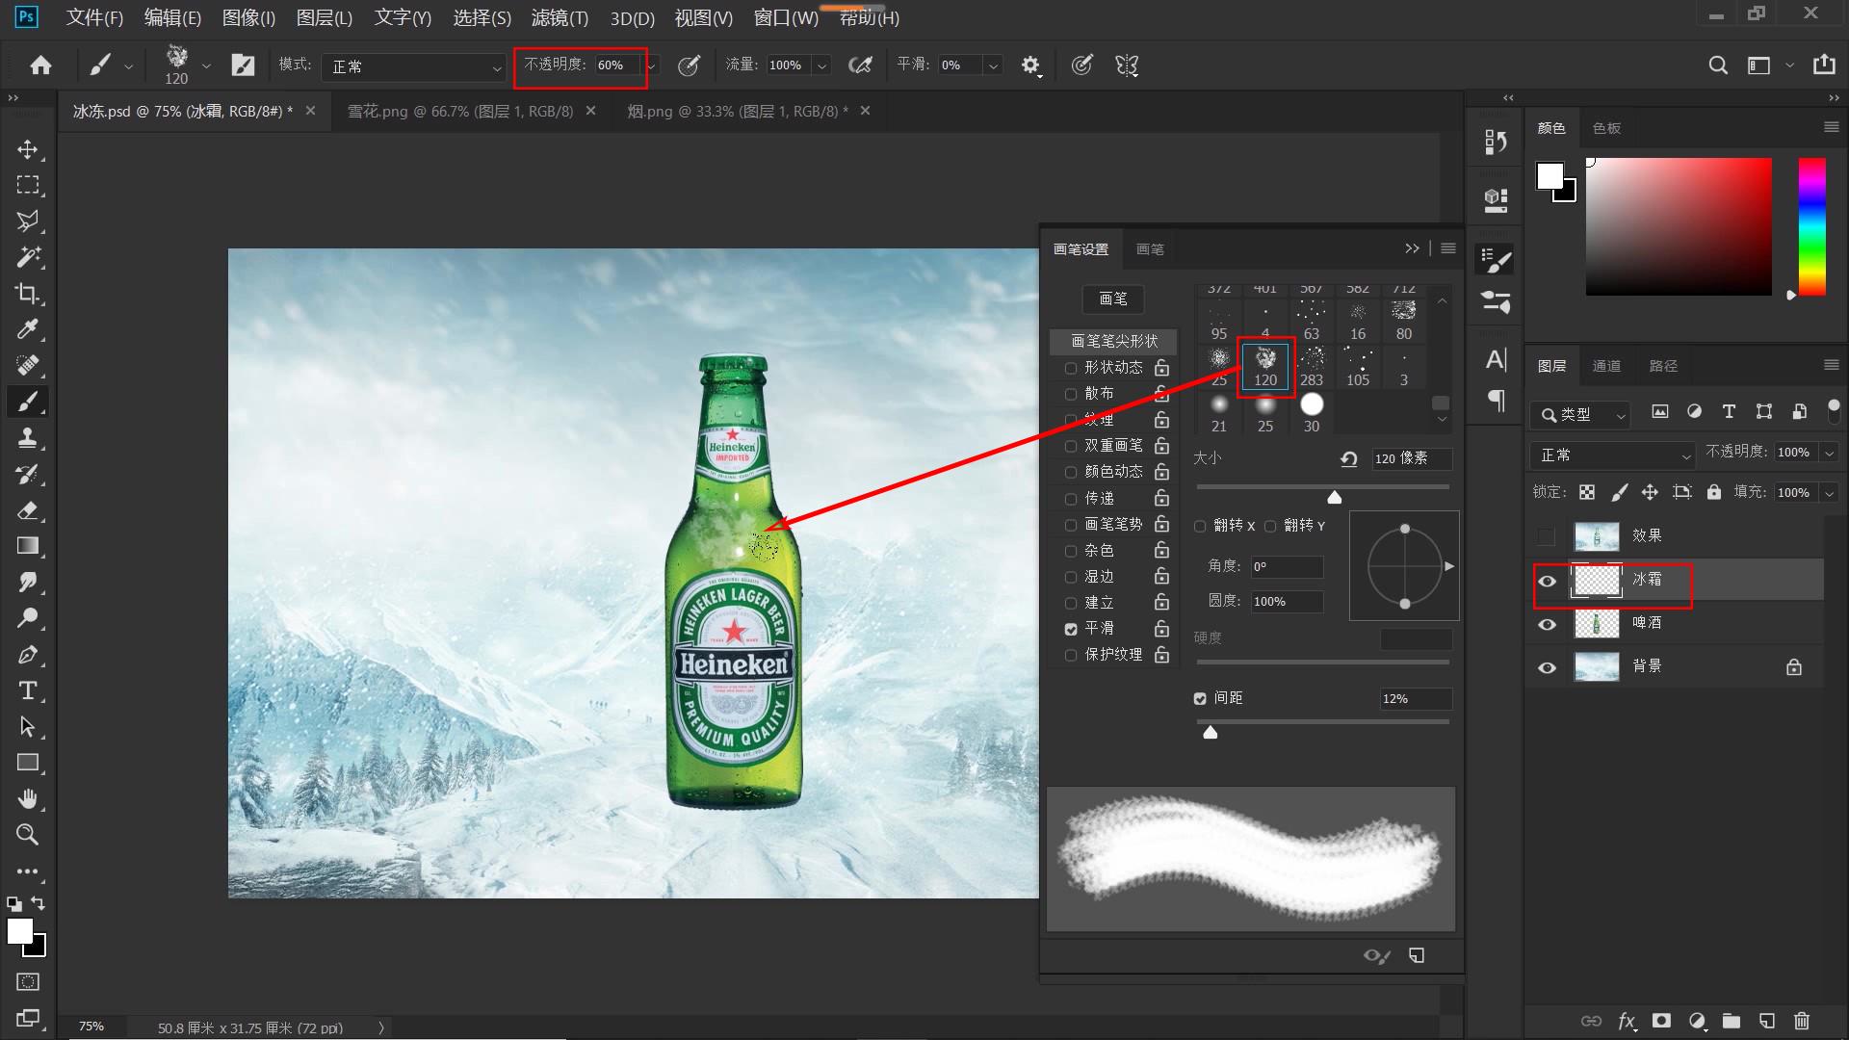Enable the 颜色动态 checkbox
Viewport: 1849px width, 1040px height.
pos(1071,472)
